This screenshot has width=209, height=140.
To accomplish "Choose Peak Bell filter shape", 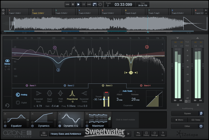I will coord(60,96).
